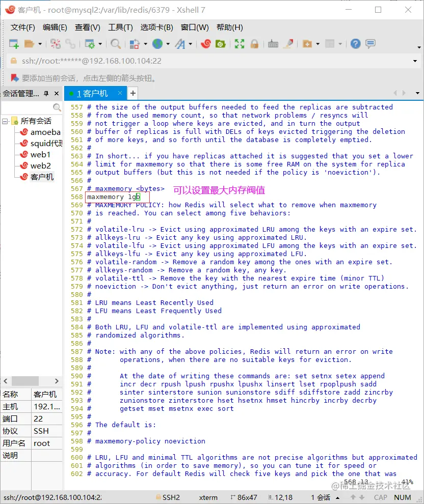Toggle full screen with green arrows icon
The image size is (424, 504).
[x=240, y=44]
